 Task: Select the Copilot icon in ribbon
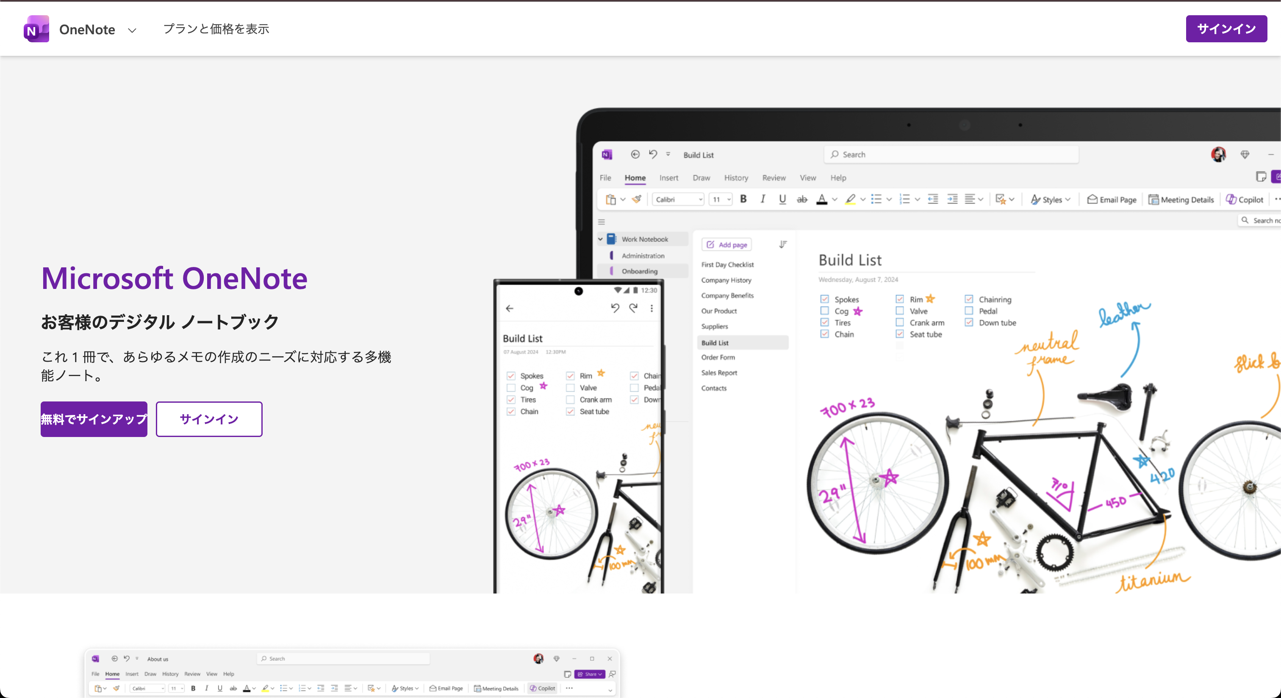tap(1231, 200)
